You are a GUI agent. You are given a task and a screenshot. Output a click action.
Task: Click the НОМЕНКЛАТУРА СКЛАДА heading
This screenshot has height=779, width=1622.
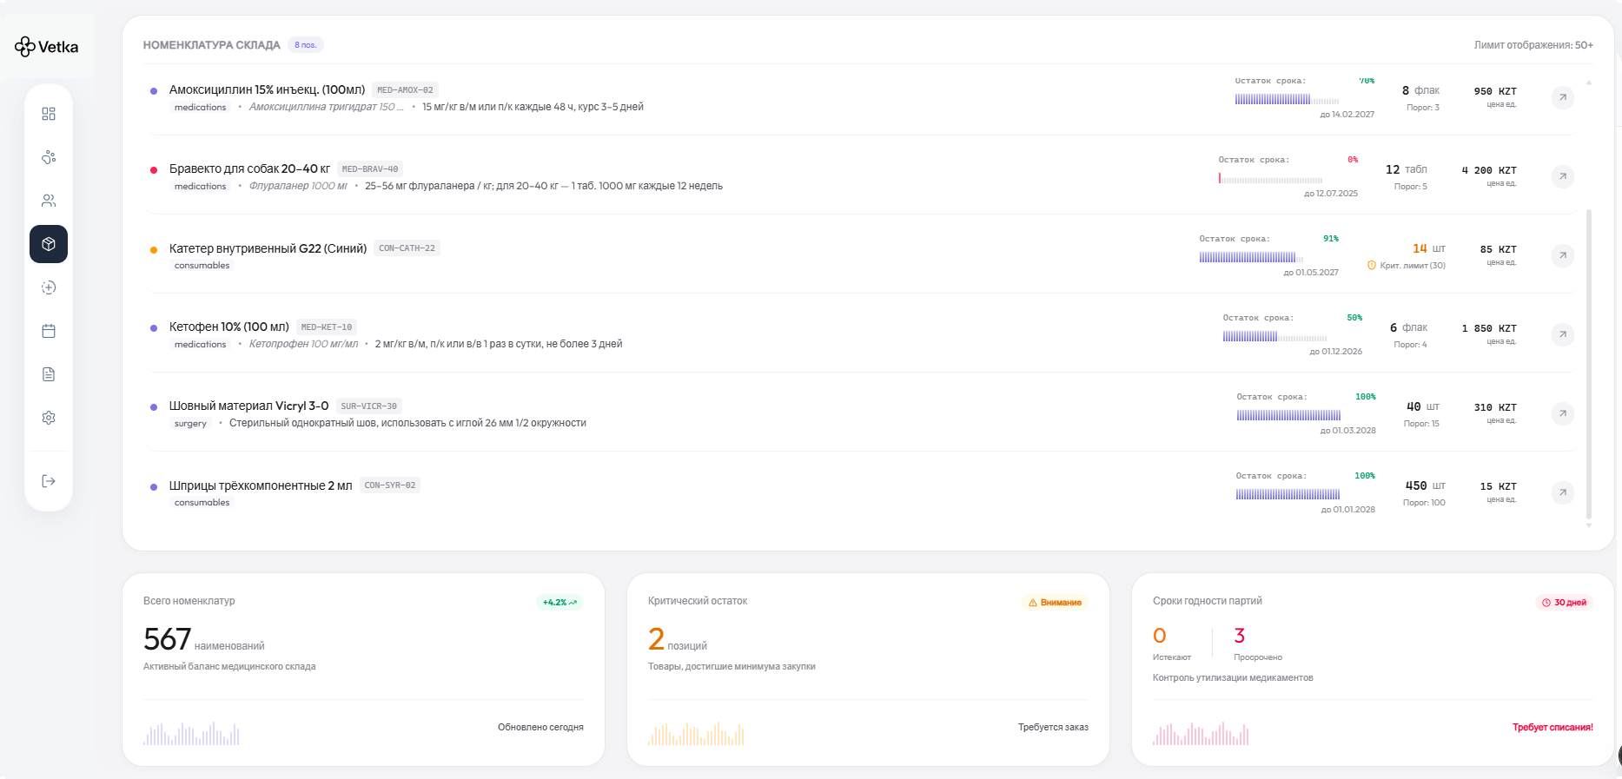pyautogui.click(x=212, y=45)
